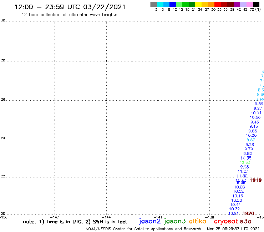Click the wave height value 9.28
The width and height of the screenshot is (264, 232).
pyautogui.click(x=249, y=145)
